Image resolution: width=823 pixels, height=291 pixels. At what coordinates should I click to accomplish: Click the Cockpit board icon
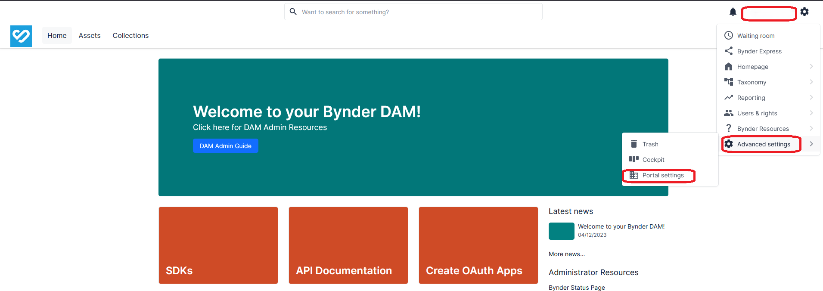[x=634, y=160]
